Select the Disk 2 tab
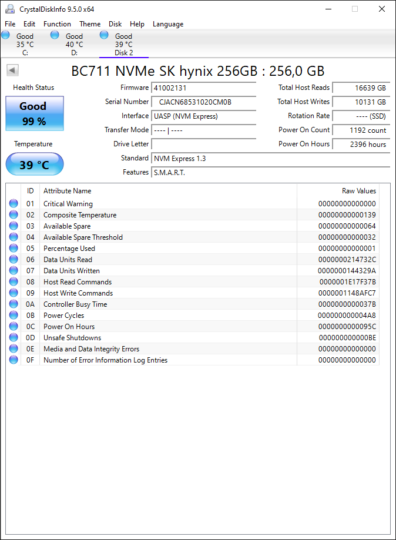Screen dimensions: 396x540 coord(123,44)
